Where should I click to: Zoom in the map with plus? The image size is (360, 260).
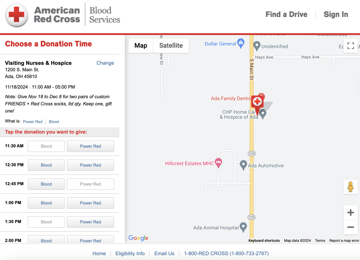point(350,213)
